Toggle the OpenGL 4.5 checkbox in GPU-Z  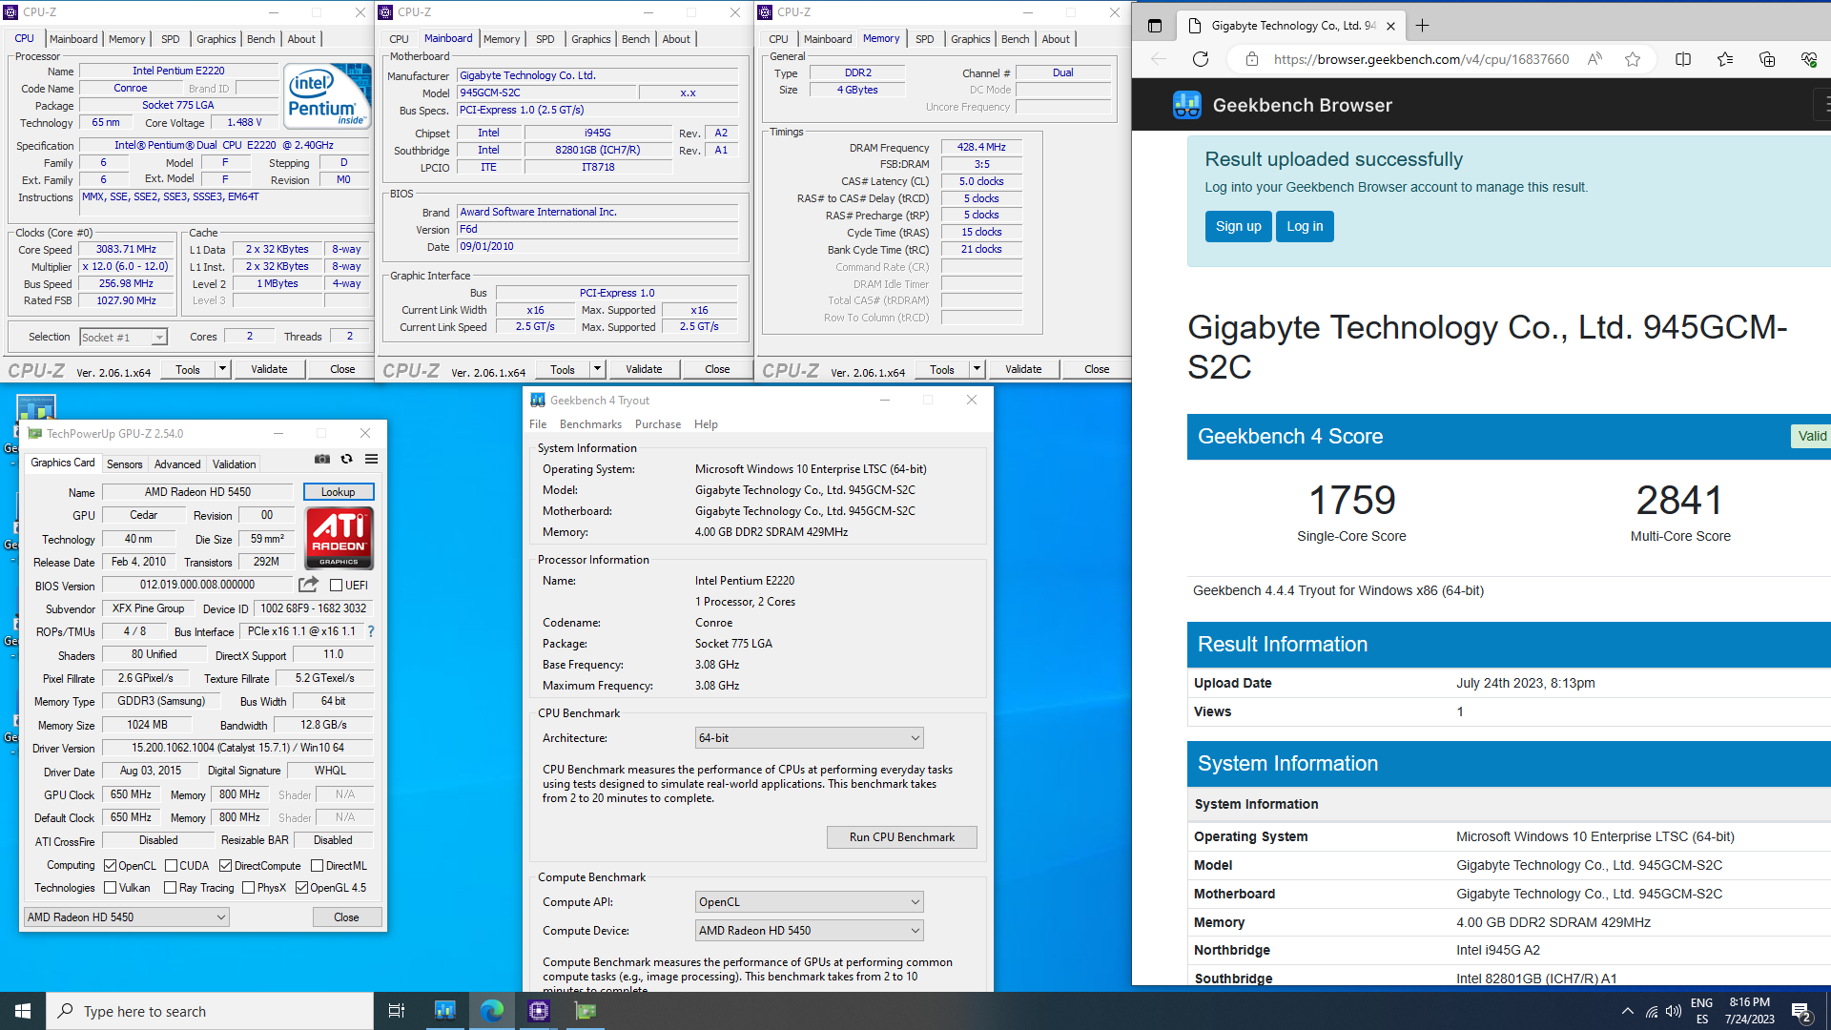click(x=301, y=888)
